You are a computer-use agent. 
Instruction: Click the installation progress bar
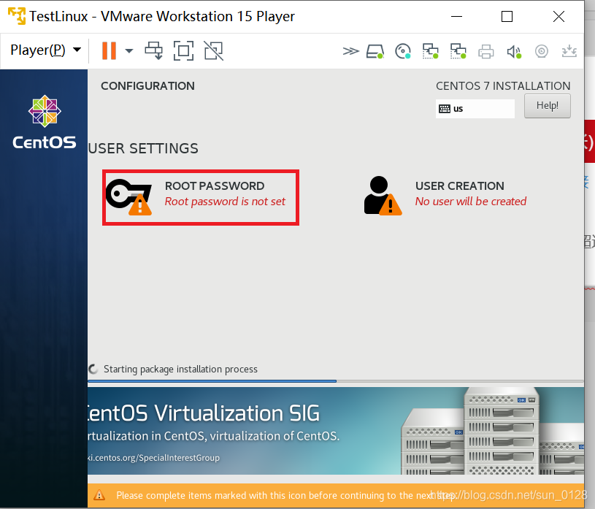(335, 380)
